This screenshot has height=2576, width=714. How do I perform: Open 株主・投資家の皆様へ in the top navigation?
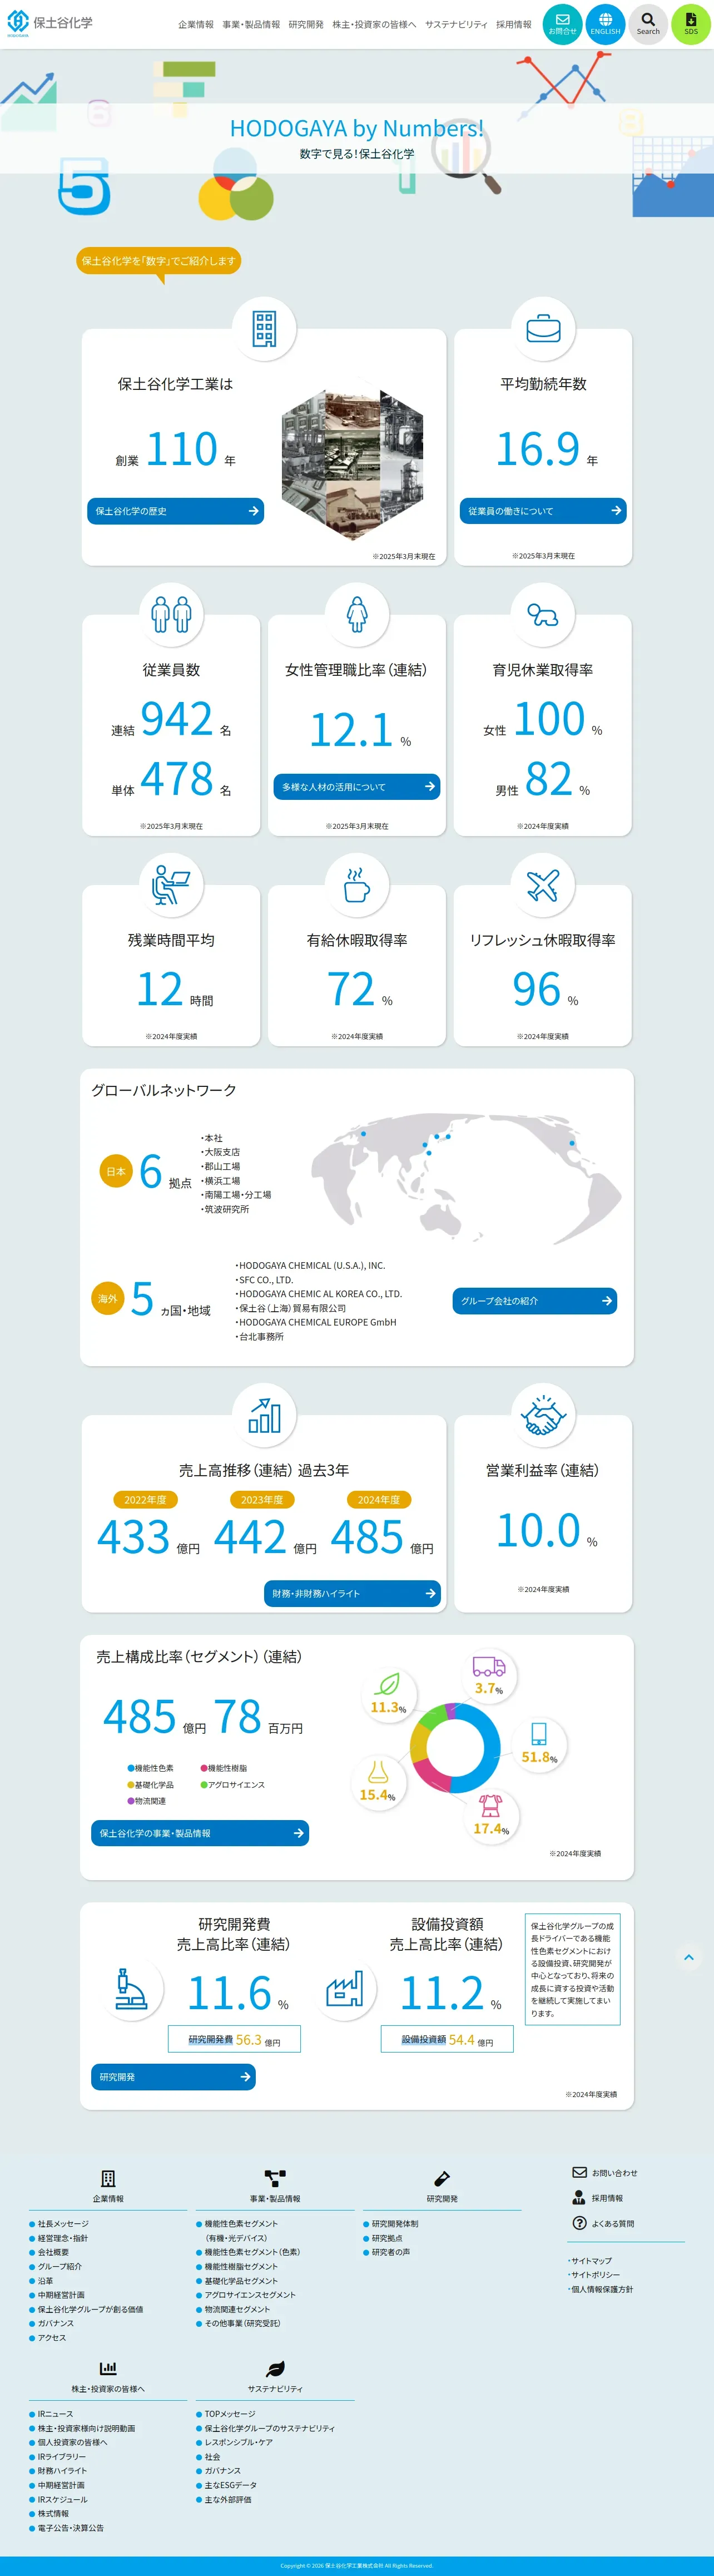pos(374,24)
